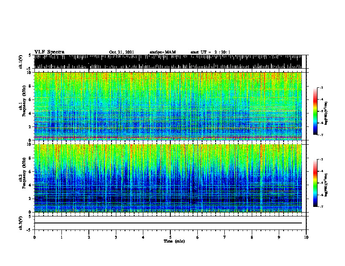
Task: Click the "-7" tick on ch.2 color bar
Action: (x=321, y=207)
